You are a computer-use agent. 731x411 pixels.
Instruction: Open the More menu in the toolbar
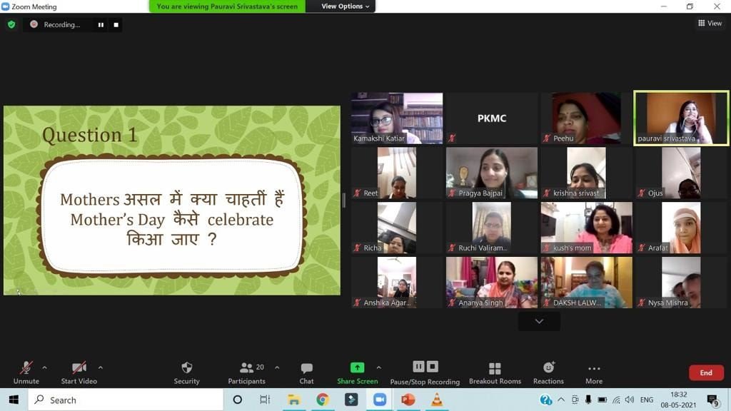point(594,372)
